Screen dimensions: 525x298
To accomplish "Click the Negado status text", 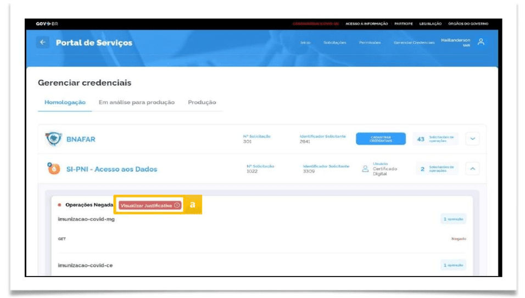I will [x=459, y=239].
